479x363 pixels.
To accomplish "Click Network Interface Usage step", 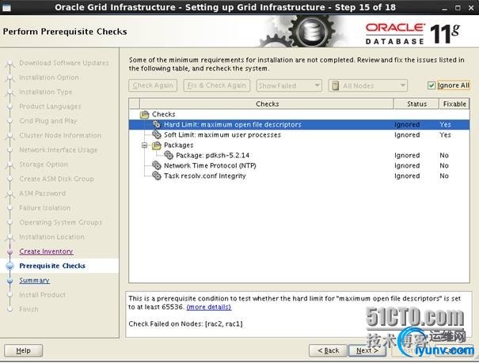I will point(59,149).
